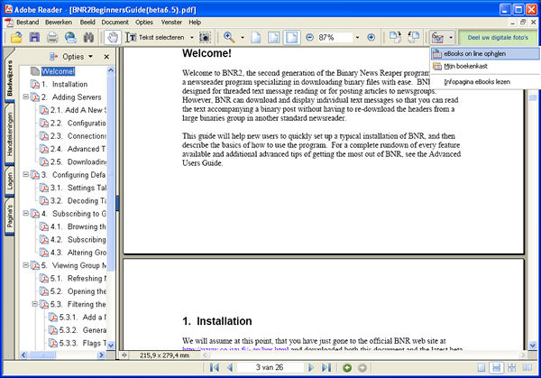Collapse the 3. Configuring Defa bookmark
Image resolution: width=541 pixels, height=378 pixels.
tap(25, 175)
